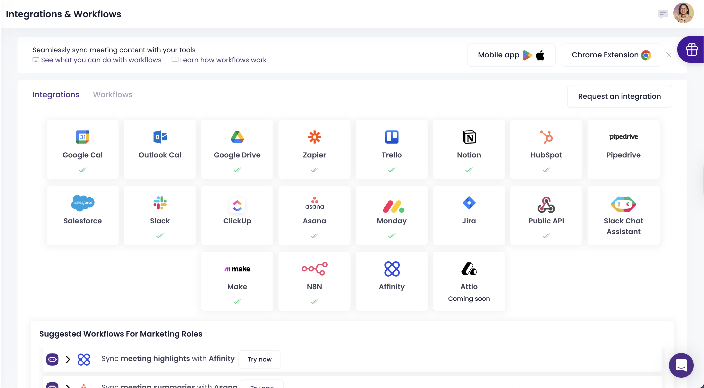Image resolution: width=704 pixels, height=388 pixels.
Task: Click the N8N integration icon
Action: pyautogui.click(x=314, y=269)
